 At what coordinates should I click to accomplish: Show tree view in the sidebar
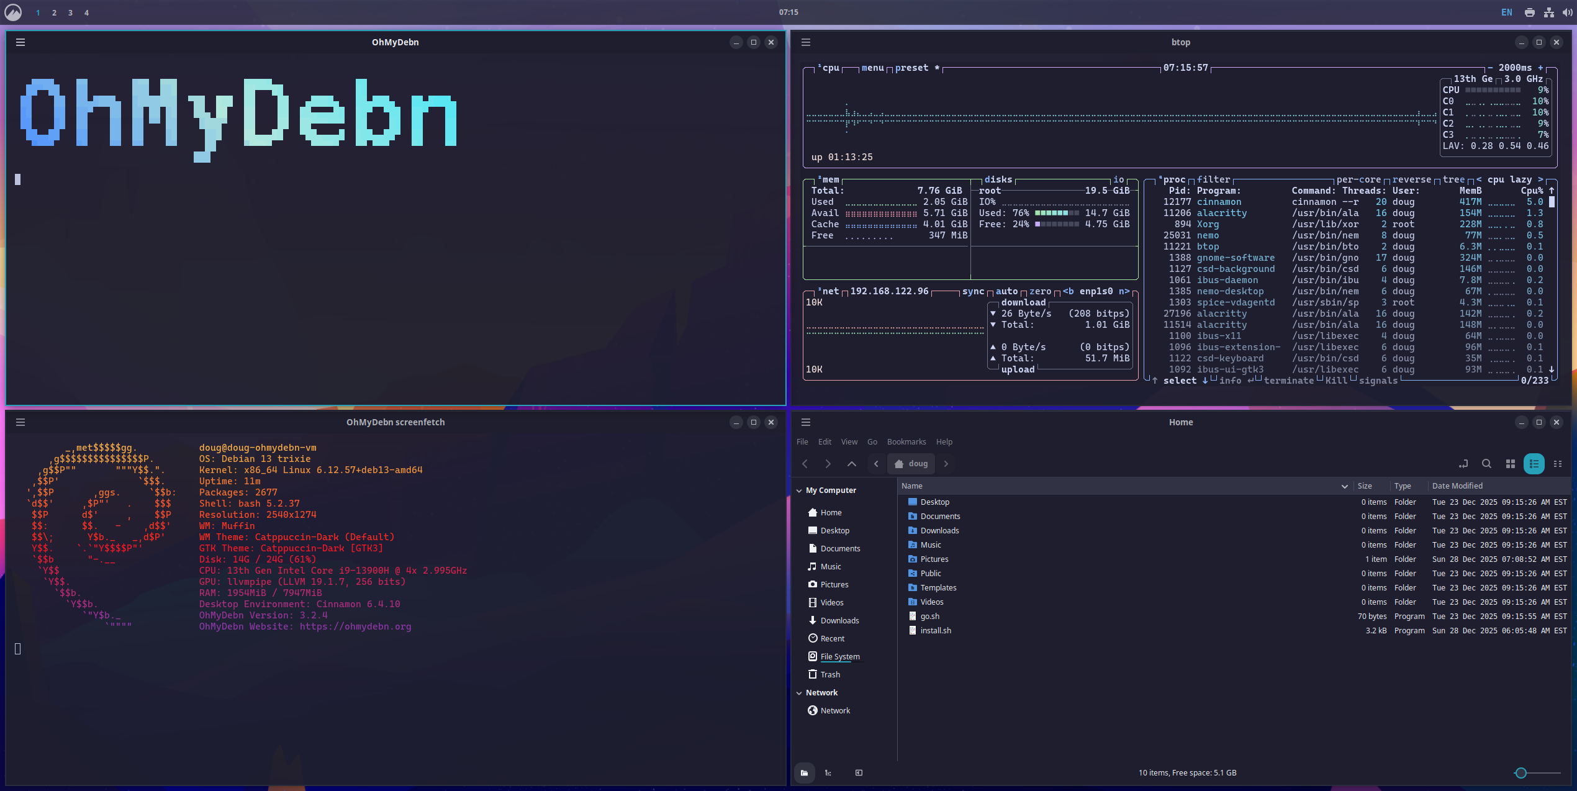point(828,773)
